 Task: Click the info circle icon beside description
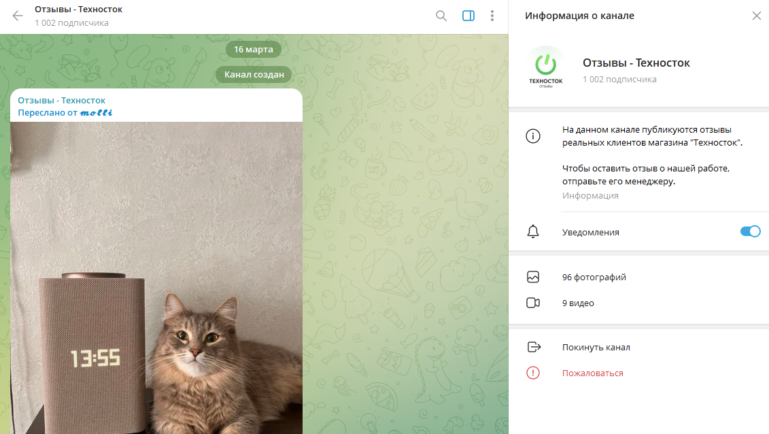[533, 136]
